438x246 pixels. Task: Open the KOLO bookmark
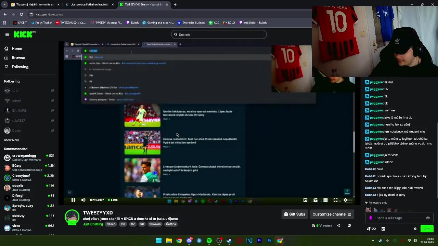point(229,23)
